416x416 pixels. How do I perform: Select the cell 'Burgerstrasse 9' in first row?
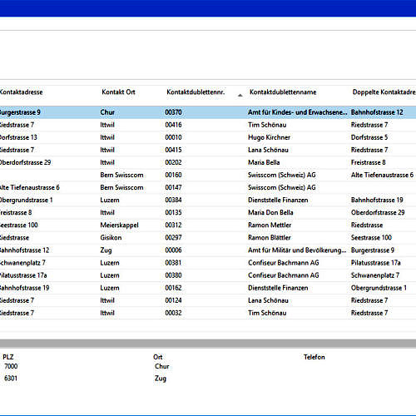tap(20, 112)
